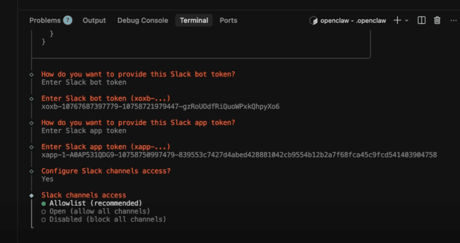
Task: Click 'How do you want to provide this Slack bot token?'
Action: click(138, 74)
